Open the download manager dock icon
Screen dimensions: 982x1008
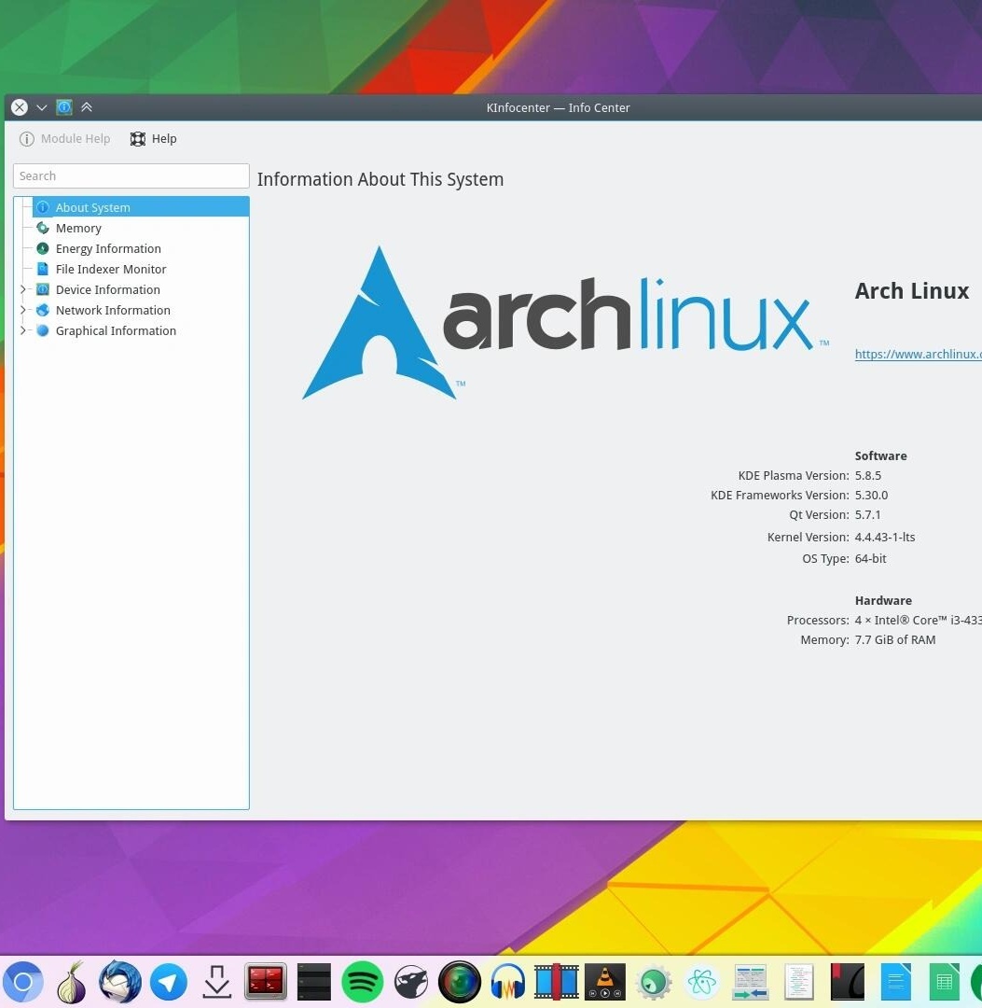pos(217,982)
